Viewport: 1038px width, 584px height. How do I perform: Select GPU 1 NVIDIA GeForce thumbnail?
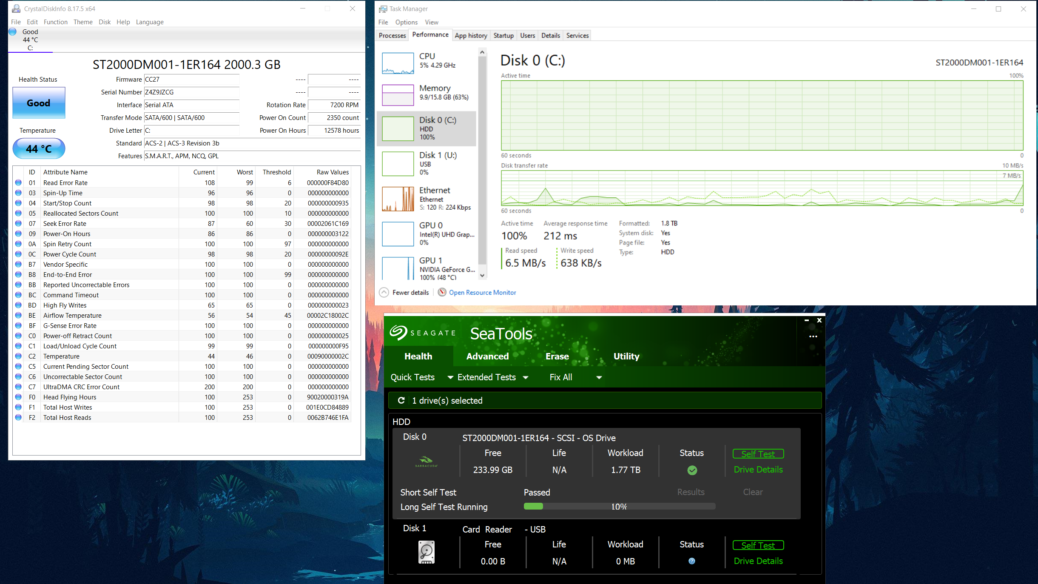click(398, 268)
